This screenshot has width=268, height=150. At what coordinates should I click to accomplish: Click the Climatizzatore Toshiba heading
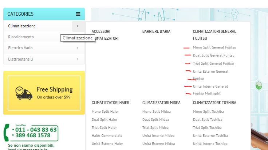tap(214, 103)
